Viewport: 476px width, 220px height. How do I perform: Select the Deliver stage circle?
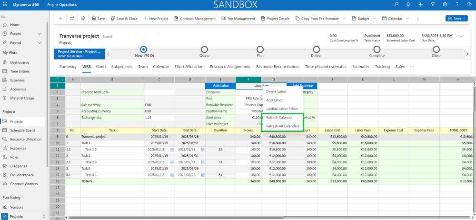click(317, 49)
